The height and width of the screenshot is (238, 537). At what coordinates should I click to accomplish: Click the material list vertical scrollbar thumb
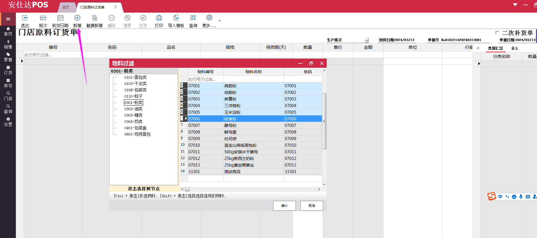point(324,121)
